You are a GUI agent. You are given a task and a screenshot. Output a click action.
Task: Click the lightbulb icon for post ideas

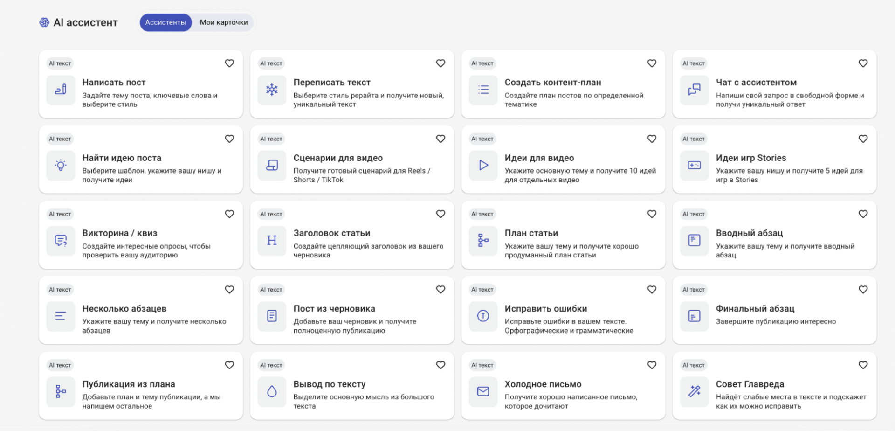(x=61, y=165)
